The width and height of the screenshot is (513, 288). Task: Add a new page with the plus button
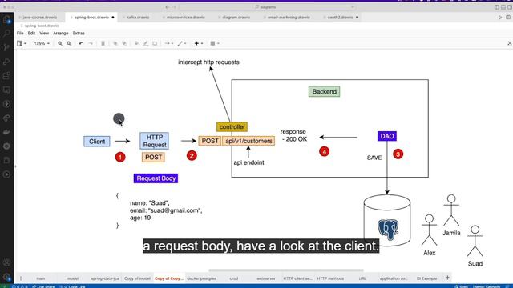[447, 278]
